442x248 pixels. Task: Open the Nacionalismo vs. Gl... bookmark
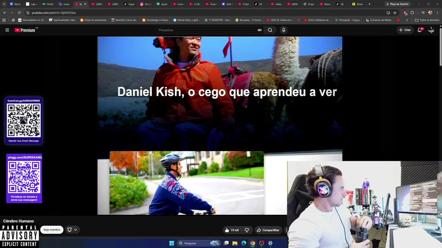click(x=31, y=20)
